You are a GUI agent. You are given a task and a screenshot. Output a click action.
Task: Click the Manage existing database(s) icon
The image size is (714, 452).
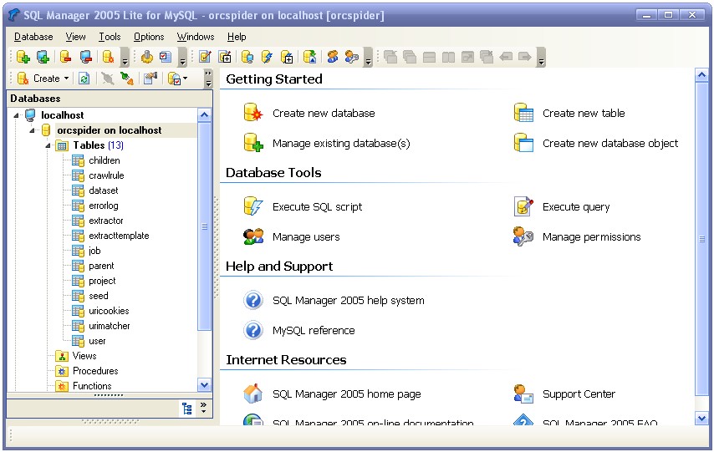252,143
